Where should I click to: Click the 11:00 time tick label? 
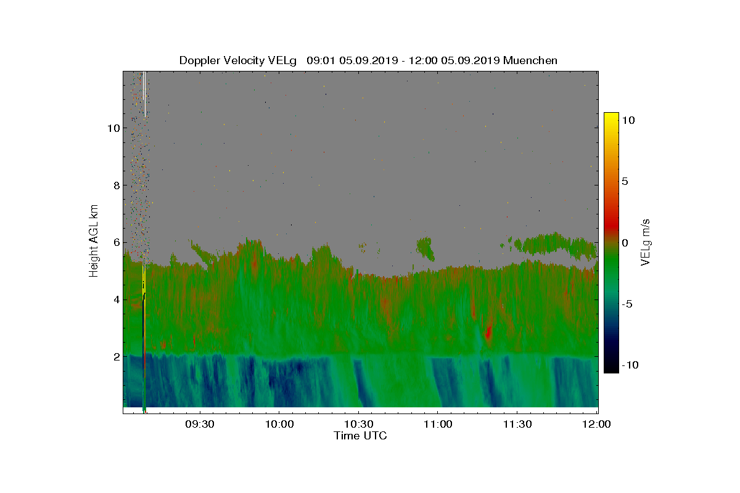click(438, 424)
